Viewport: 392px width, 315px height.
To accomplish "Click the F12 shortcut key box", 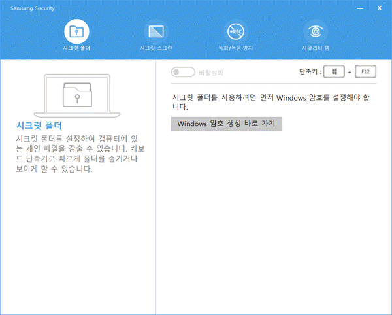I will point(365,72).
